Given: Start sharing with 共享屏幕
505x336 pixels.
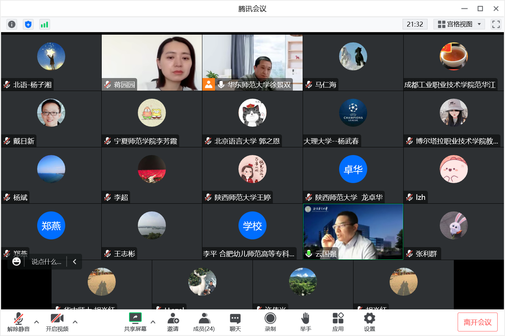Looking at the screenshot, I should coord(135,322).
